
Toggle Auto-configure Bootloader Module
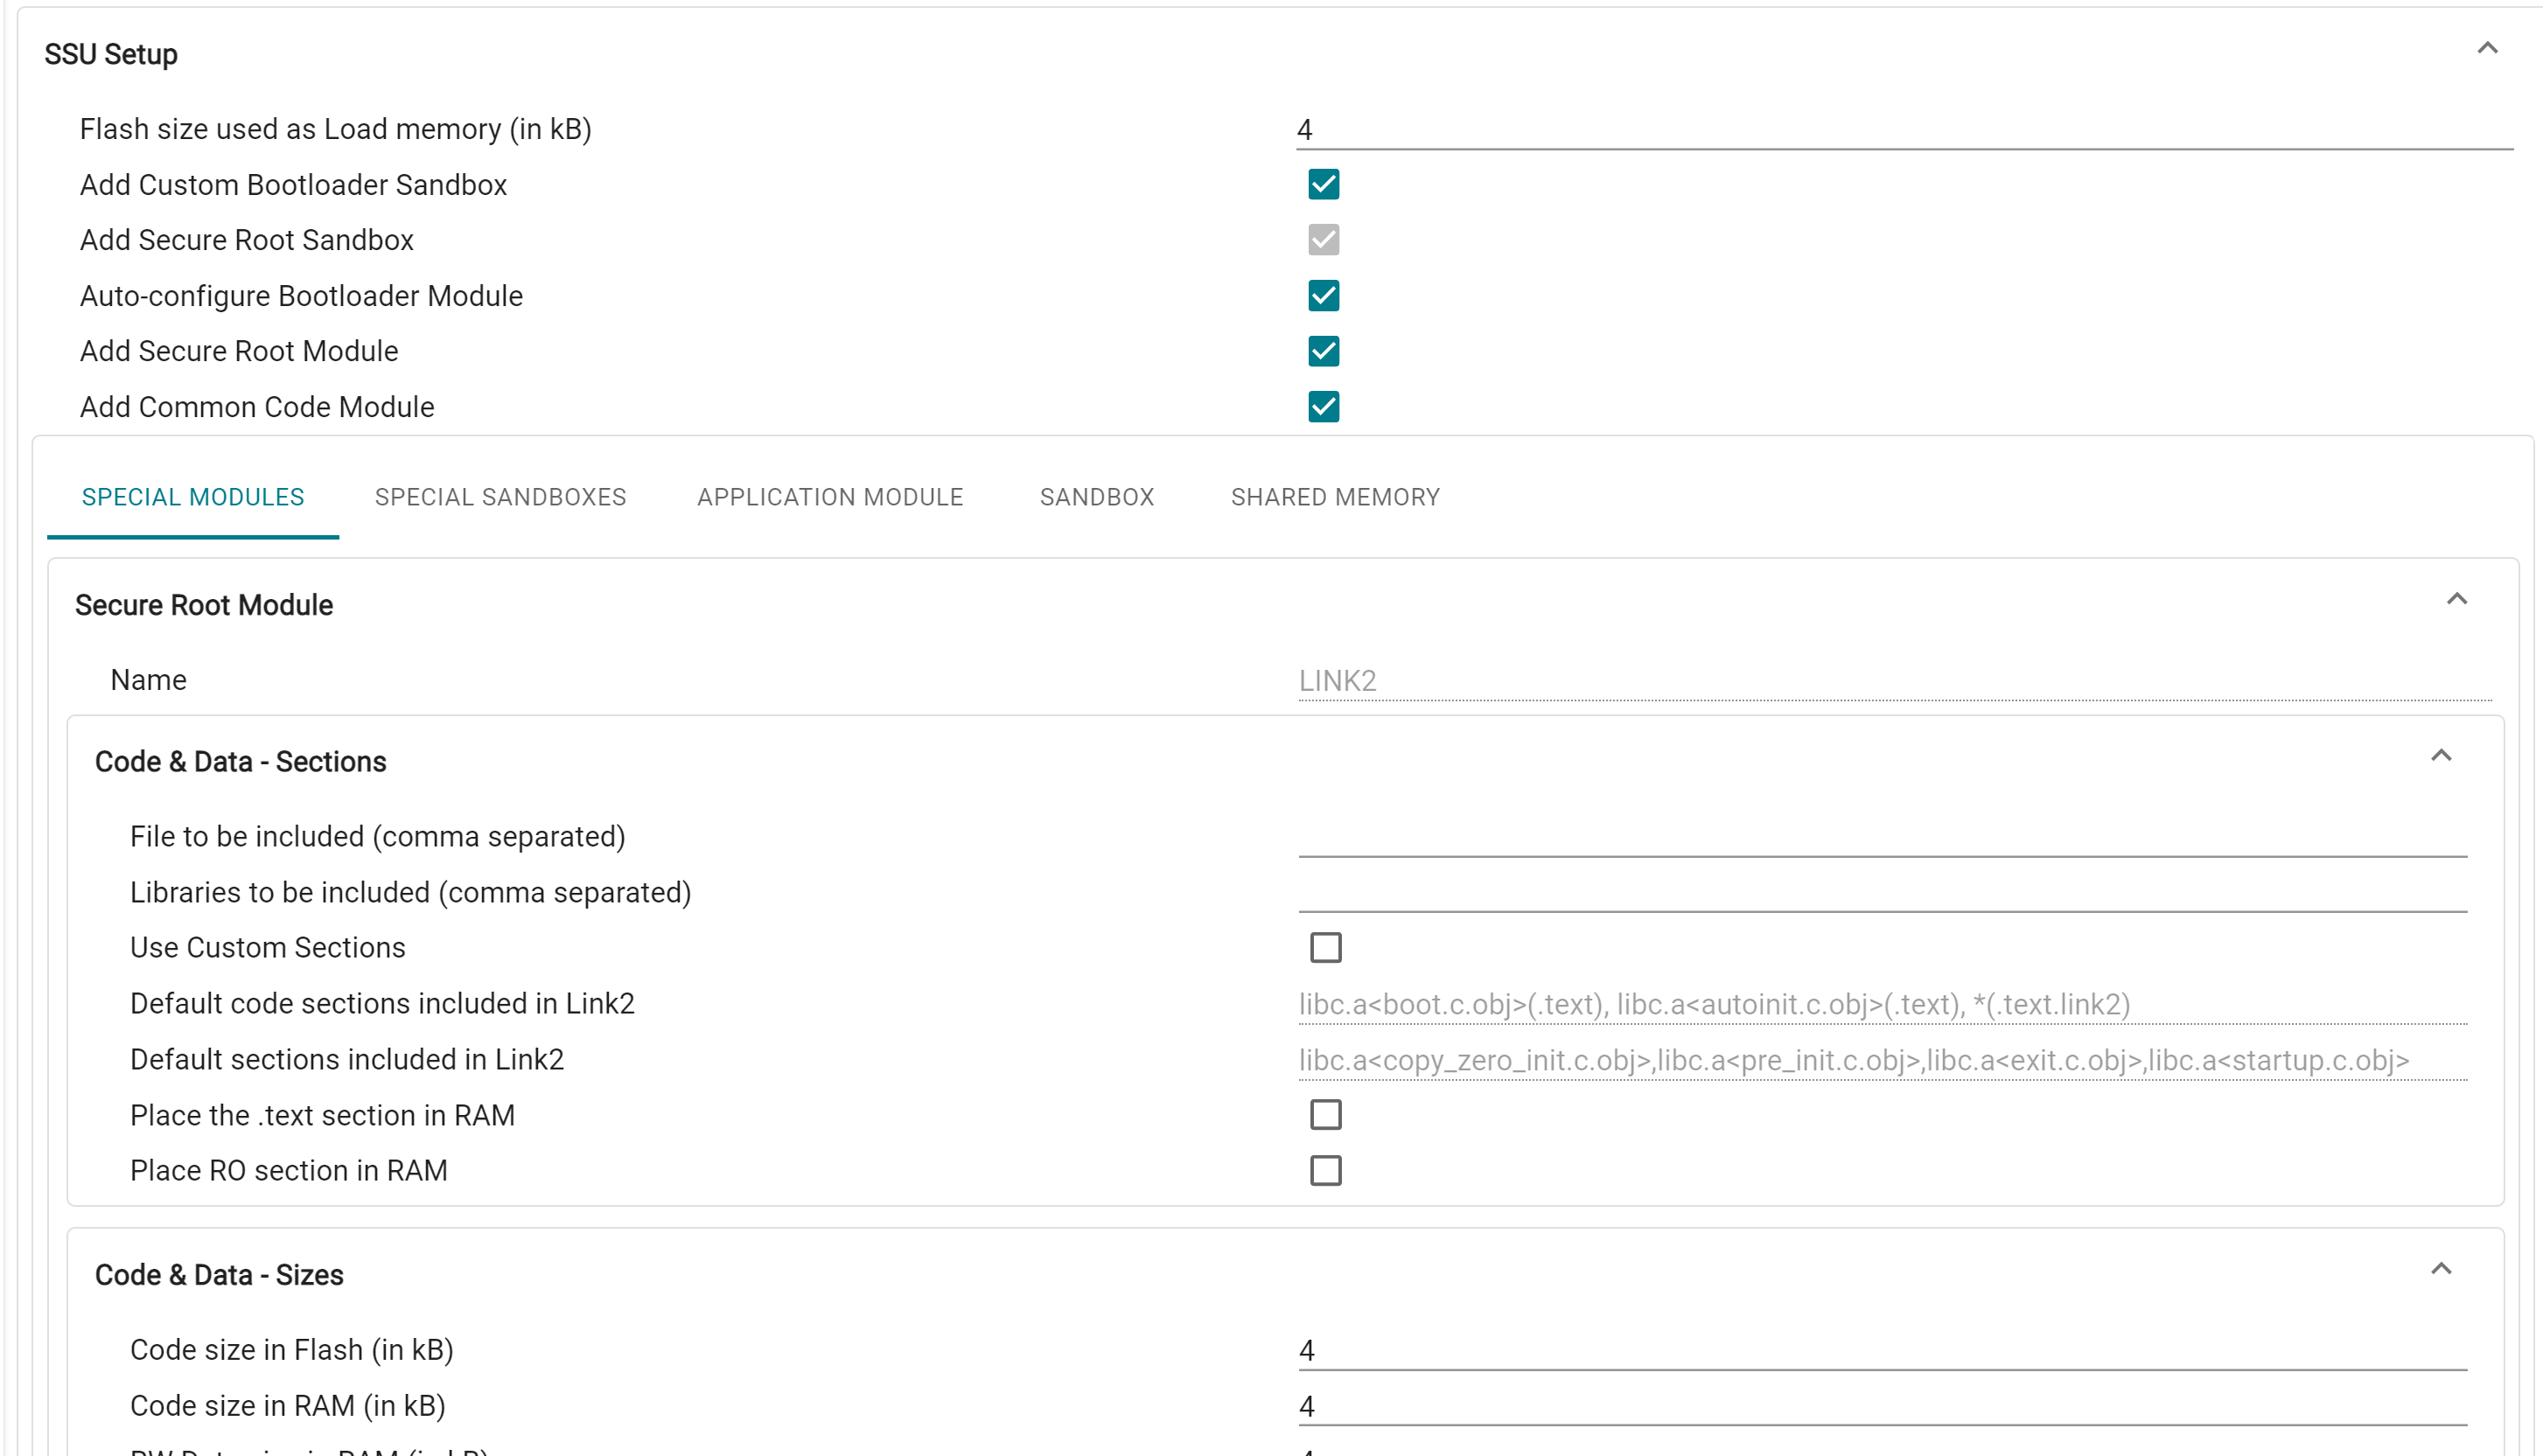[1323, 295]
